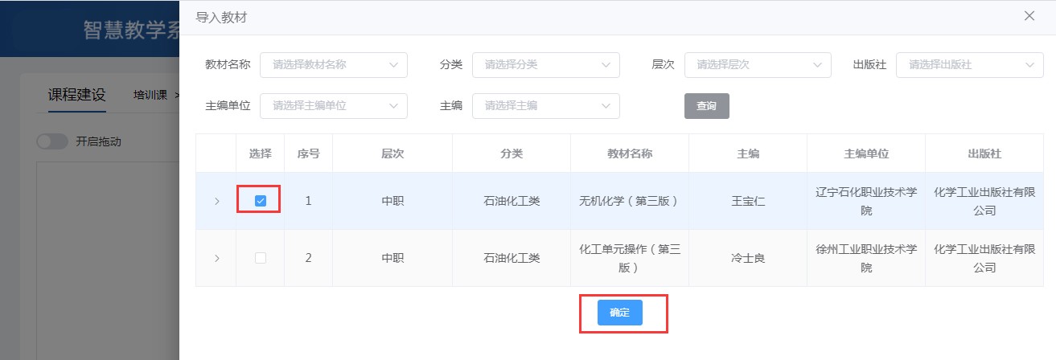Viewport: 1056px width, 360px height.
Task: Select the 王宝仁 editor cell
Action: point(747,201)
